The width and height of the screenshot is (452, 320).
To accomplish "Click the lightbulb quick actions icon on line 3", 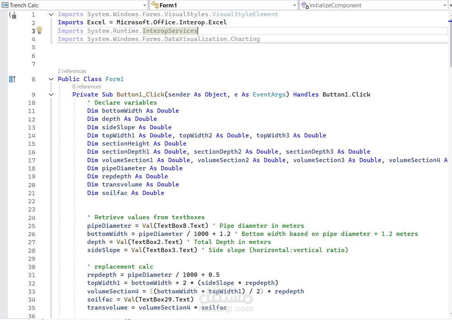I will (39, 30).
